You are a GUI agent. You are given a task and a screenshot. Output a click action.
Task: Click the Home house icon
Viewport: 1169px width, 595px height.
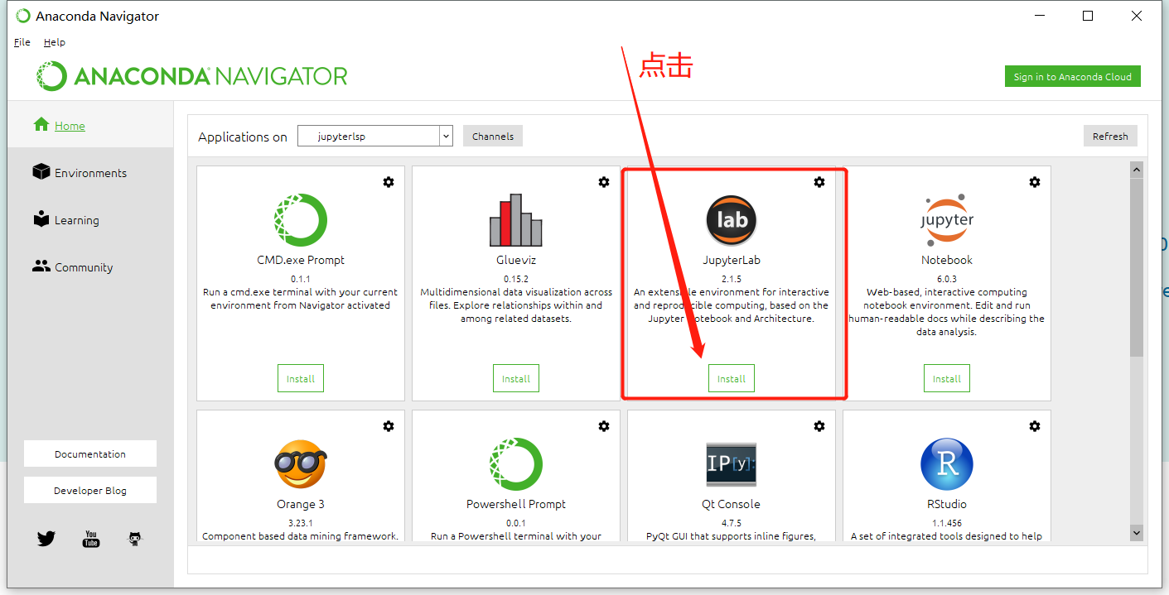click(41, 124)
